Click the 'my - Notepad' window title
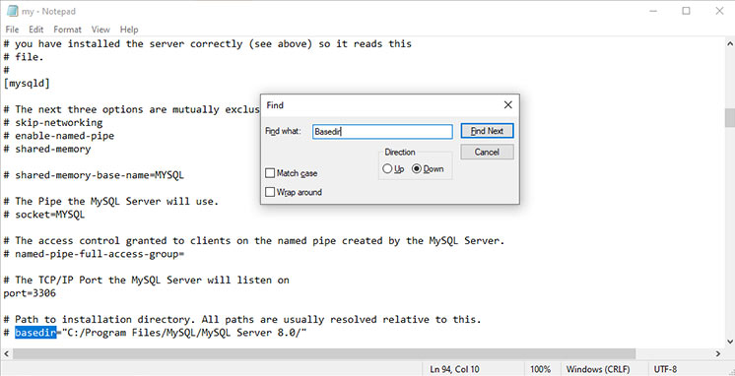The image size is (735, 376). (48, 11)
